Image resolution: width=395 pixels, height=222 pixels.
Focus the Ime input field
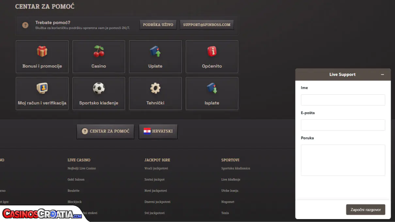(x=343, y=100)
